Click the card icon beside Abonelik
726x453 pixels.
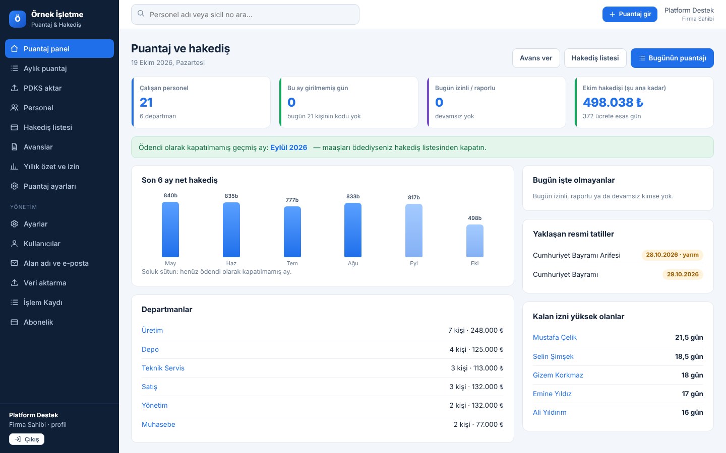[14, 322]
